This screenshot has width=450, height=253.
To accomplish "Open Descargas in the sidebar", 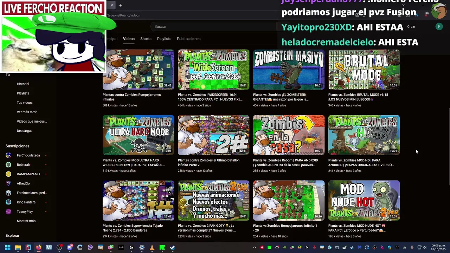I will pos(25,131).
